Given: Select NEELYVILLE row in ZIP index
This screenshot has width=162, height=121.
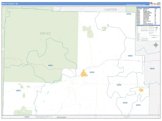Looking at the screenshot, I should click(146, 21).
